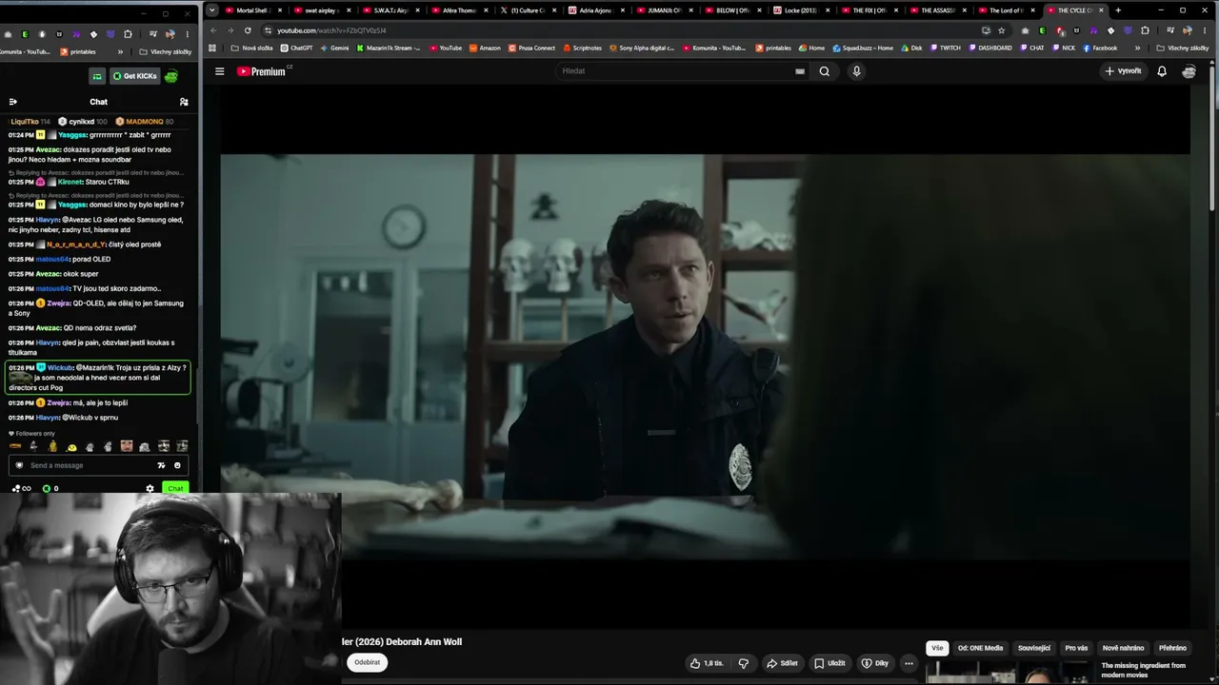
Task: Open the tab search dropdown arrow
Action: click(212, 10)
